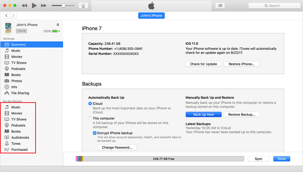Click the Audiobooks icon

(x=7, y=137)
